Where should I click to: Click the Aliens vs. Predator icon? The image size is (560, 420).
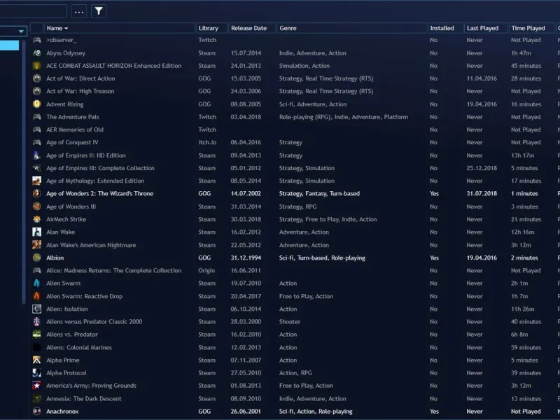[x=37, y=335]
